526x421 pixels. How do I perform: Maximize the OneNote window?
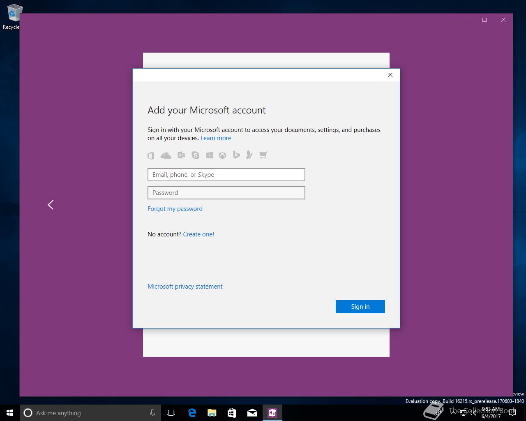tap(484, 20)
